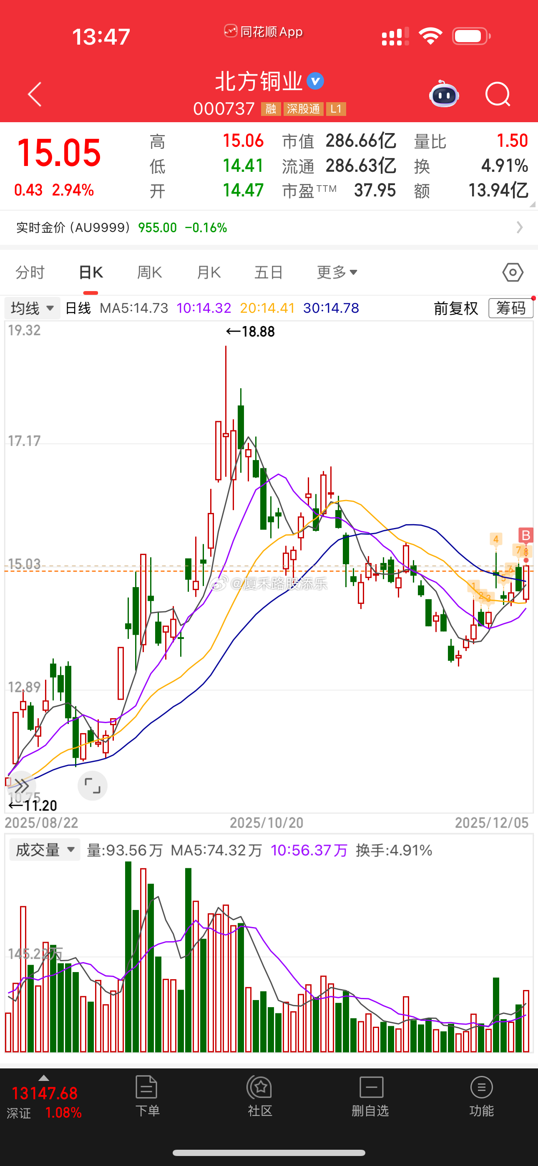Tap the red B buy marker
The image size is (538, 1166).
click(526, 535)
